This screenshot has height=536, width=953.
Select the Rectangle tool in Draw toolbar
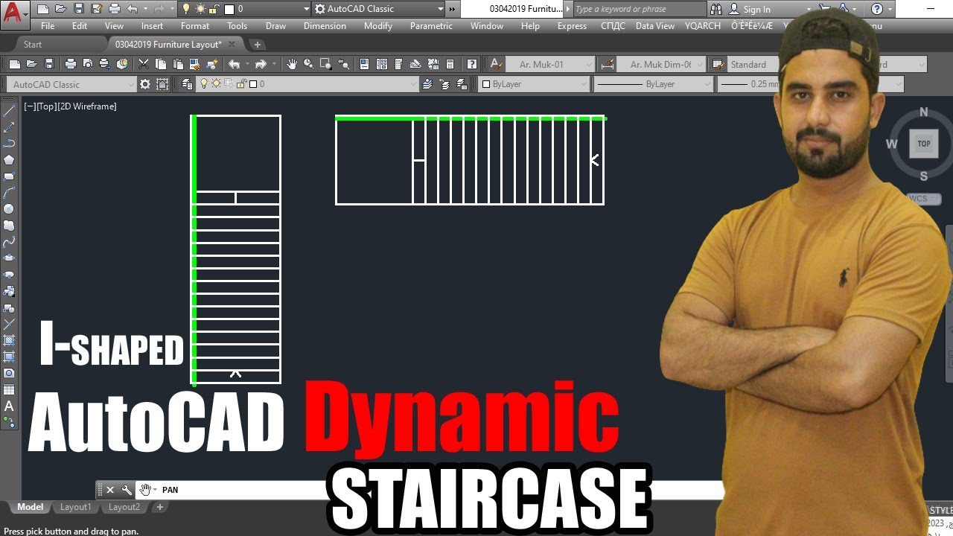coord(9,176)
